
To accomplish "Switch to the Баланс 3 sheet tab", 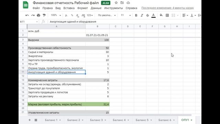I will [x=96, y=120].
